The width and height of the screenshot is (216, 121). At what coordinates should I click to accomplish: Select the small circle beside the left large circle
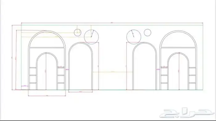[77, 33]
